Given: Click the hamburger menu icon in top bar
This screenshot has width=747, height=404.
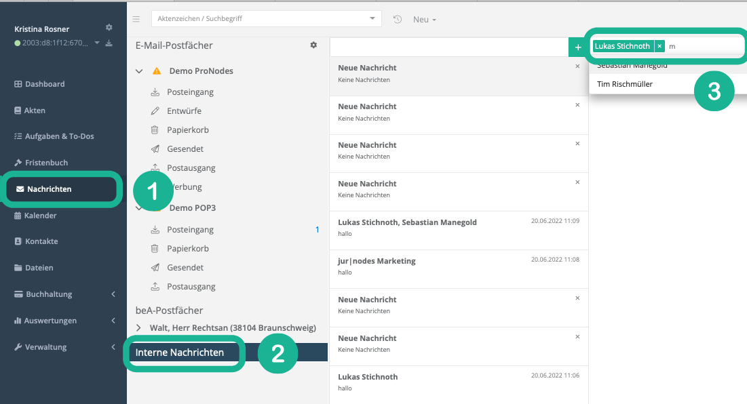Looking at the screenshot, I should pyautogui.click(x=136, y=19).
